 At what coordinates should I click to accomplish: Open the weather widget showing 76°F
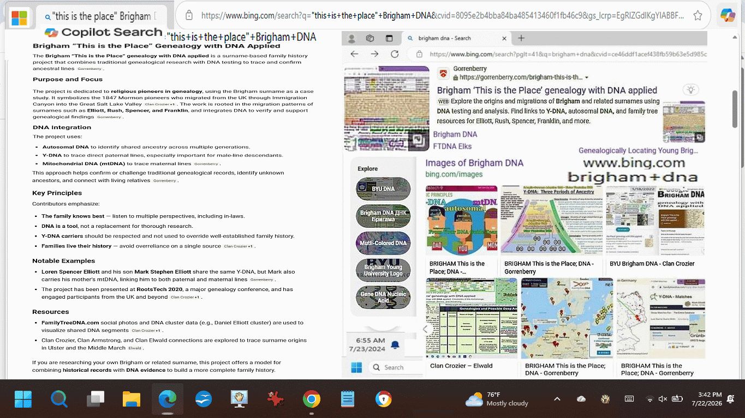[497, 399]
